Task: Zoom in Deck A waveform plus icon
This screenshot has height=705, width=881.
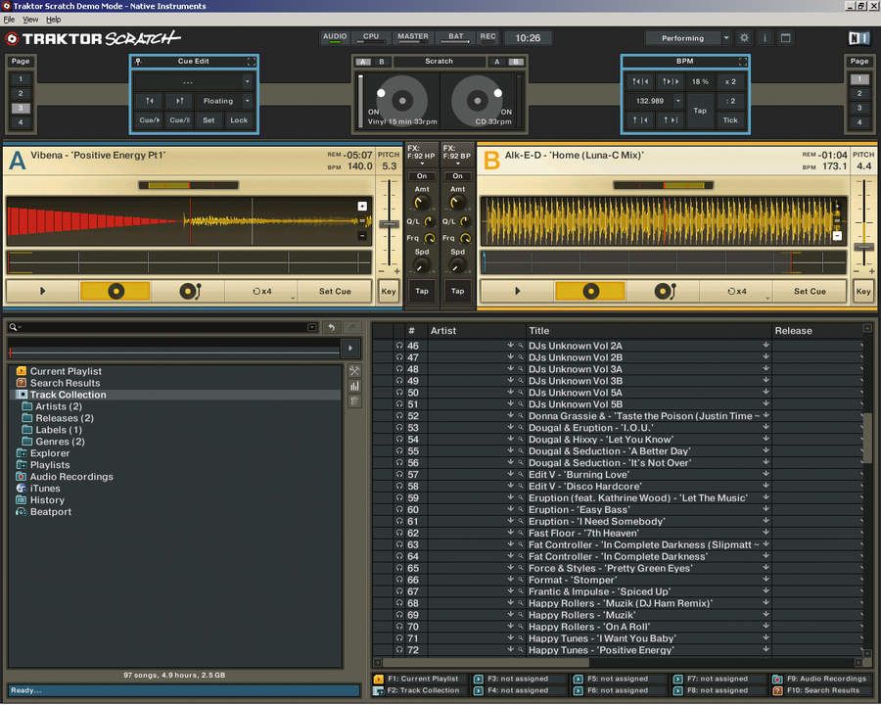Action: (362, 207)
